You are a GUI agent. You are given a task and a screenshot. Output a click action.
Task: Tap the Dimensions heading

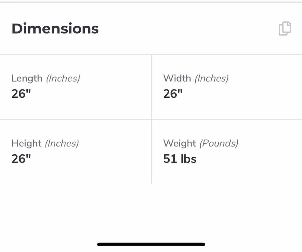click(x=55, y=29)
